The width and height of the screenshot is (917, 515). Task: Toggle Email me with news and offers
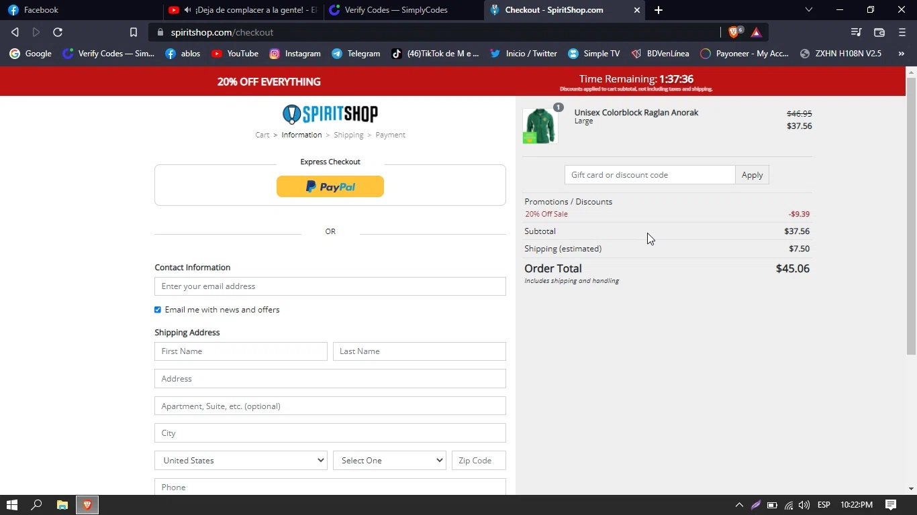[158, 310]
